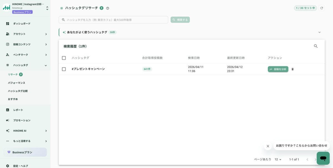This screenshot has height=168, width=333.
Task: Click the refresh icon next to the set counter
Action: point(321,8)
